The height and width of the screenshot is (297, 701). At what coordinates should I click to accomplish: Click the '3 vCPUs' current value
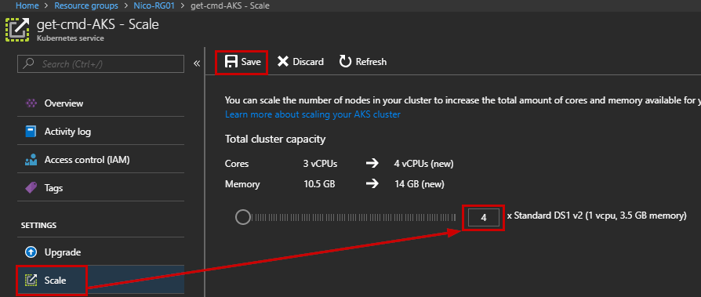pos(320,164)
